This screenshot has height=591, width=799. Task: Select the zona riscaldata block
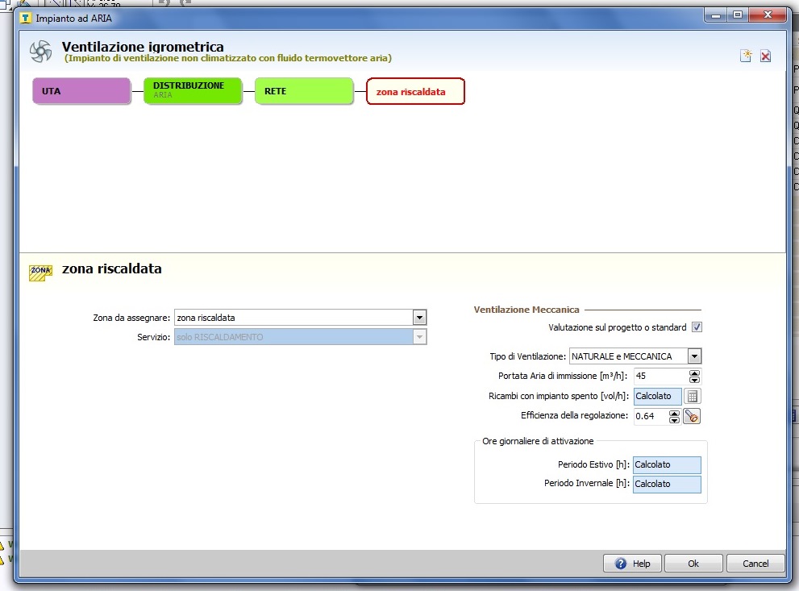415,91
